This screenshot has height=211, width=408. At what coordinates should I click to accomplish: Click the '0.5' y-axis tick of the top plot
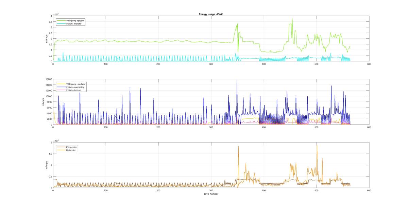[x=50, y=56]
